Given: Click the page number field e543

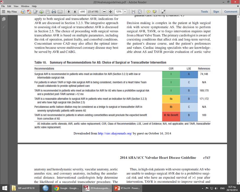Looking at the screenshot, I should pos(83,12).
